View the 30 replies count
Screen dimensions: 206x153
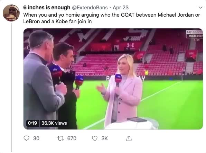point(36,138)
